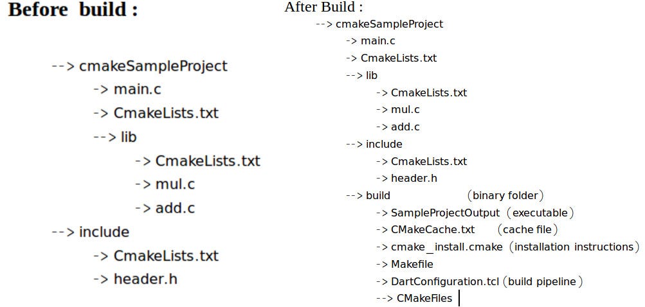Select header.h in the After Build tree

coord(414,179)
